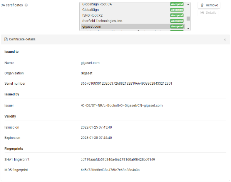Click Accepted badge on ISRG Root X2 row
This screenshot has width=231, height=182.
177,15
